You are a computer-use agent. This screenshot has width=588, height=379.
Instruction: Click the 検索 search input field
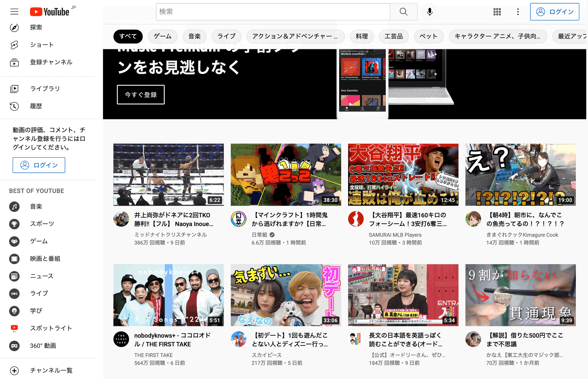pos(273,12)
